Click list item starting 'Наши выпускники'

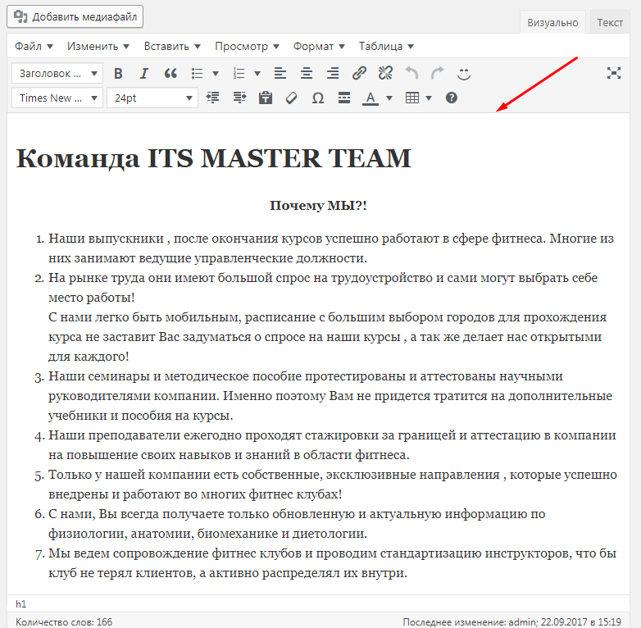(331, 248)
